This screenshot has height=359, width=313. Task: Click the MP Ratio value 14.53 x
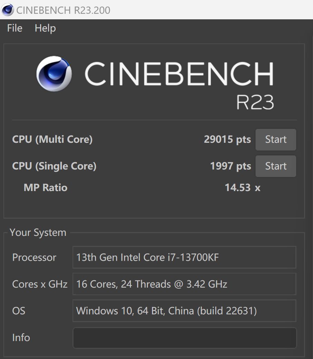tap(242, 188)
